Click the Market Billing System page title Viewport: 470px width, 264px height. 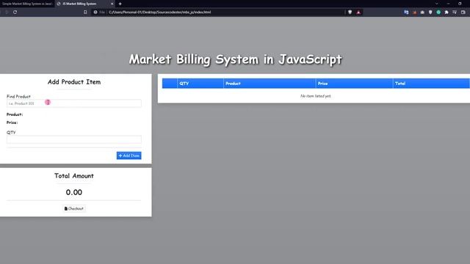click(x=235, y=59)
